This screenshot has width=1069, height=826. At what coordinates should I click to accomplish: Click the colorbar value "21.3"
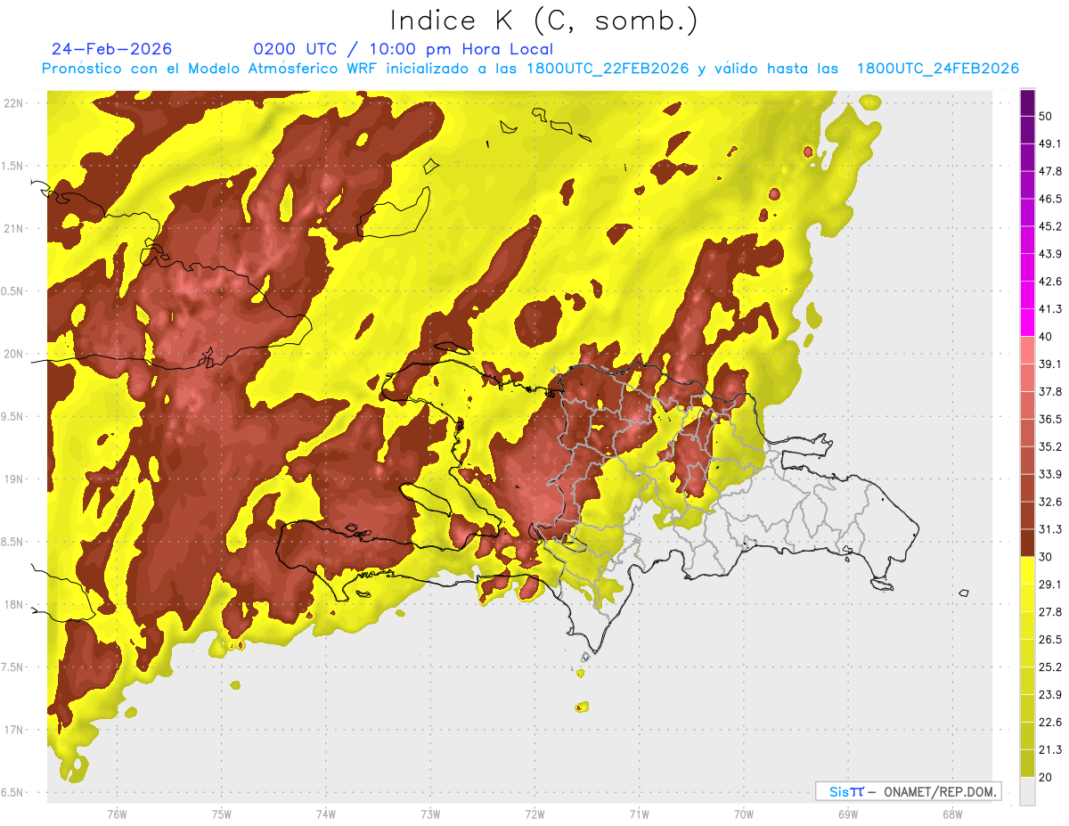click(1050, 749)
